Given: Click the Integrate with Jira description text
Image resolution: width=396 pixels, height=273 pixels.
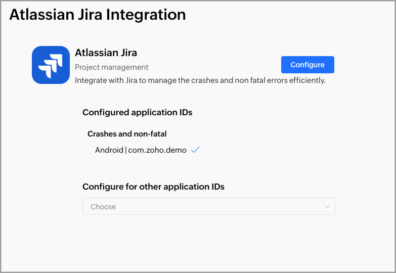Looking at the screenshot, I should click(x=200, y=80).
